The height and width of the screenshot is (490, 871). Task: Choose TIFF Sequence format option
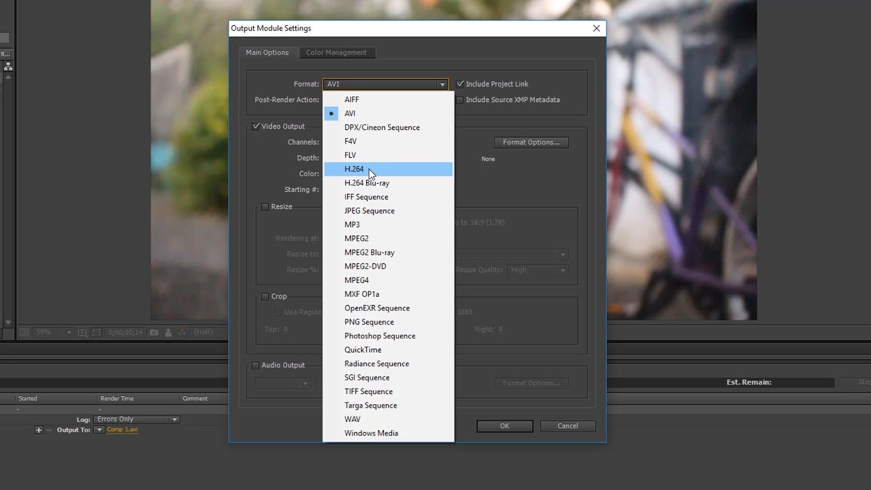point(388,391)
